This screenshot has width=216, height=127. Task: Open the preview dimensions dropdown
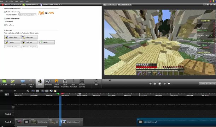[x=110, y=5]
